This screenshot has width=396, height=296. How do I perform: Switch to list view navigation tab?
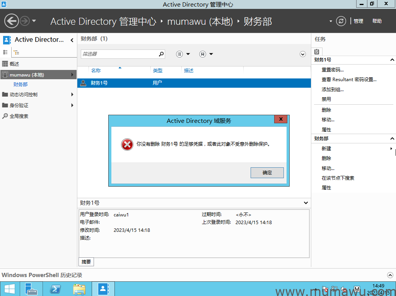pos(5,52)
